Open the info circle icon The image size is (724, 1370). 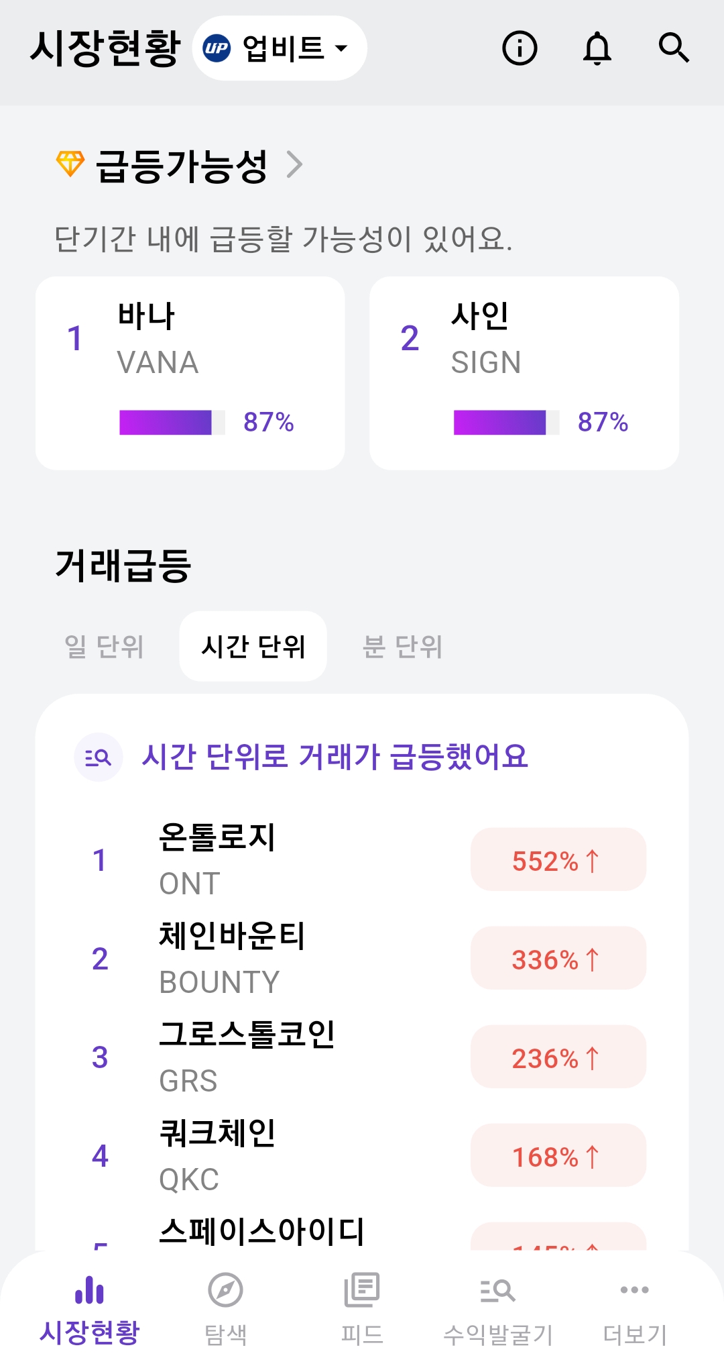pos(520,48)
